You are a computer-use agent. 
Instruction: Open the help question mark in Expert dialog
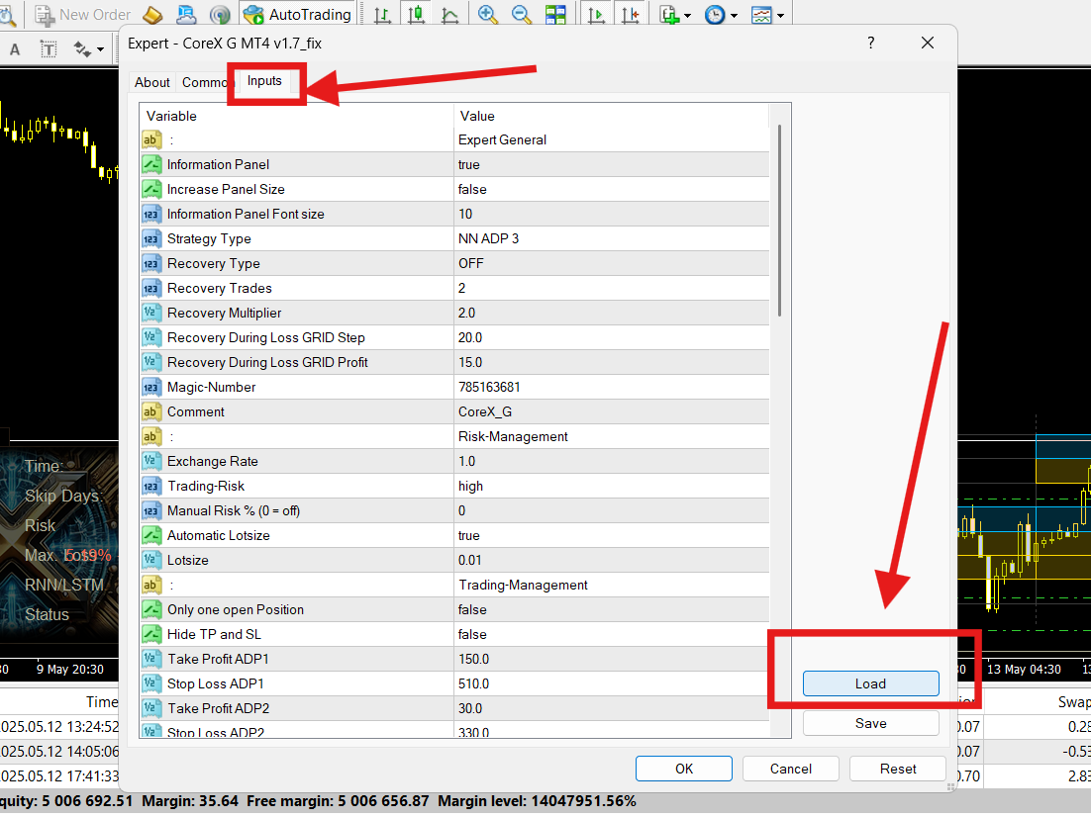pyautogui.click(x=870, y=44)
